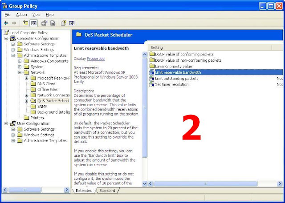Click the Computer Configuration computer icon
285x203 pixels.
tap(13, 39)
